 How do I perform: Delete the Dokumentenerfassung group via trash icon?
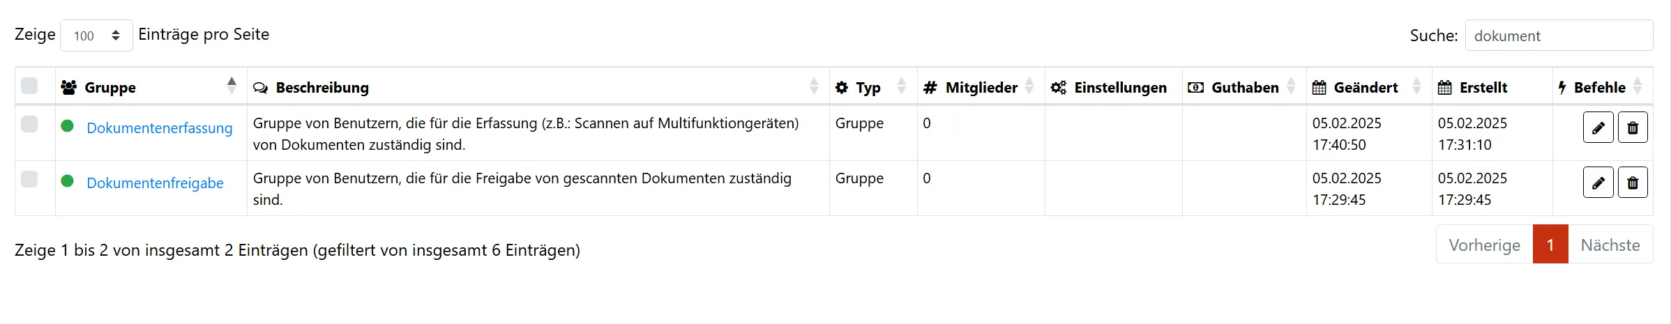1632,128
